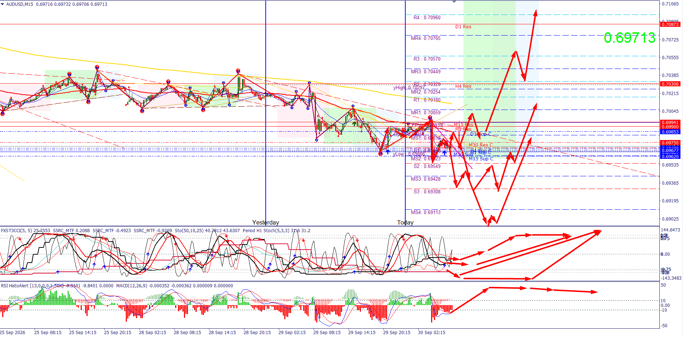
Task: Click the MR4: 0.70765 pivot label
Action: 426,38
